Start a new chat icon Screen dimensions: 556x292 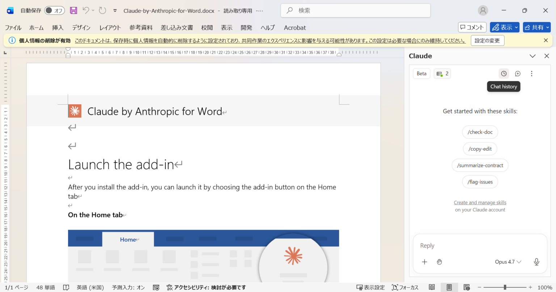pos(518,74)
